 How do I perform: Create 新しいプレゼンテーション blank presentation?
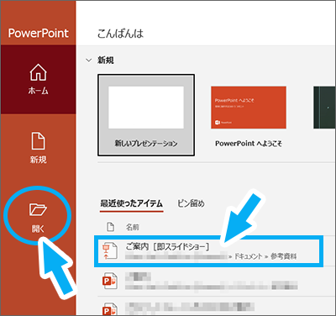coord(146,115)
